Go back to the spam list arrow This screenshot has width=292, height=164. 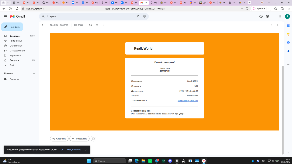[43, 25]
